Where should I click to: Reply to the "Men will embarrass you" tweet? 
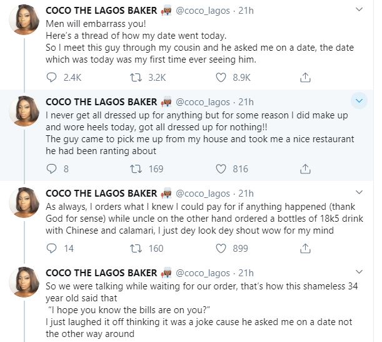coord(53,78)
